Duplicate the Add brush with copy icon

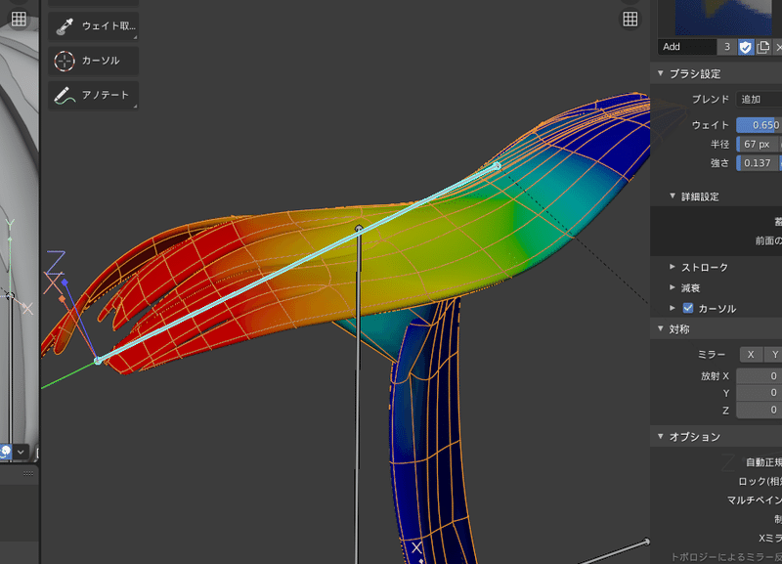[x=763, y=47]
